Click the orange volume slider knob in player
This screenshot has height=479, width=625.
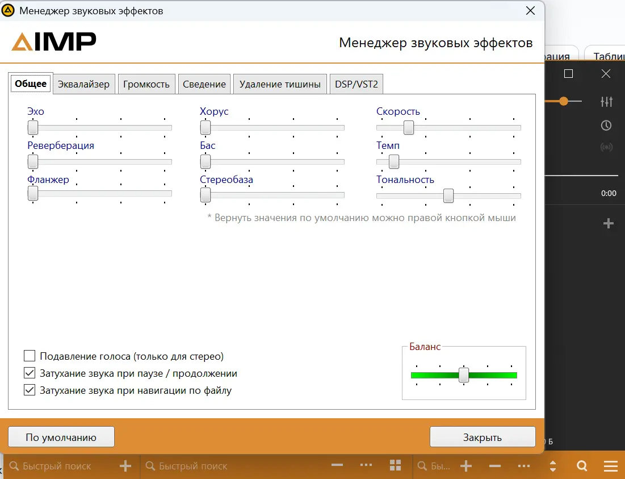coord(563,101)
